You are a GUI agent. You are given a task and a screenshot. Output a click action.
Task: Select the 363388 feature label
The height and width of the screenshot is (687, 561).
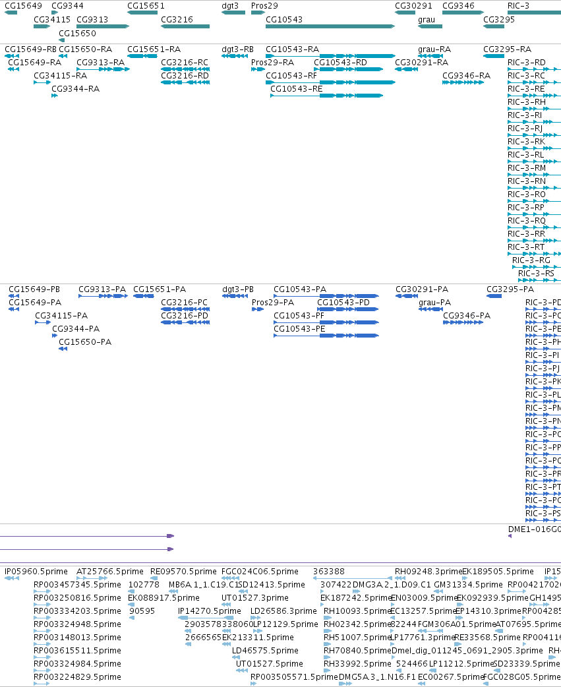329,572
